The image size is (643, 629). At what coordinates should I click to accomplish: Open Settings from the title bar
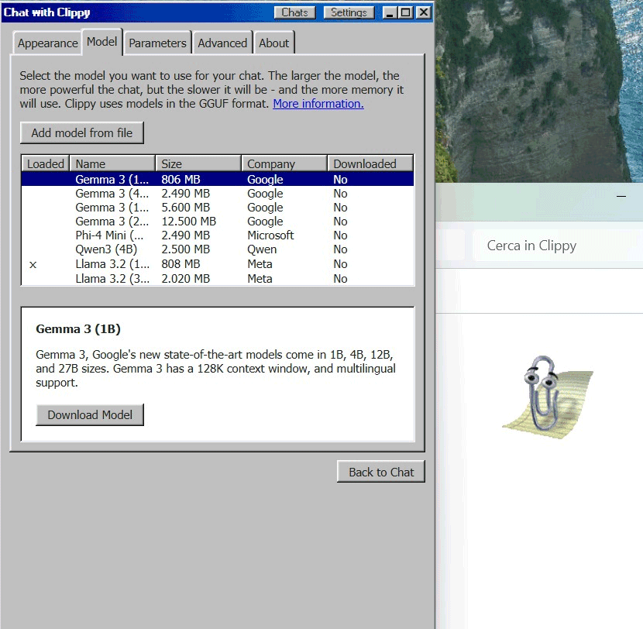[x=349, y=12]
